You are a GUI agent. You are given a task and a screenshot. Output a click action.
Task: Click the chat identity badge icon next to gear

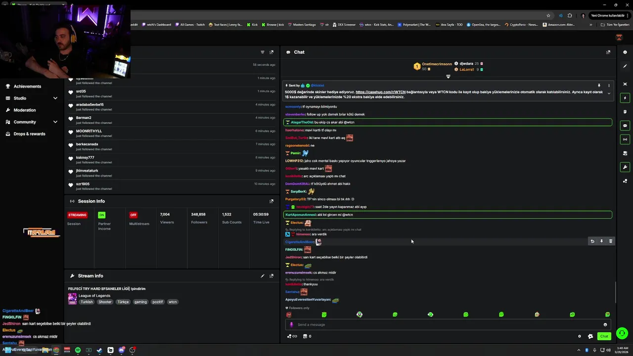pyautogui.click(x=590, y=336)
